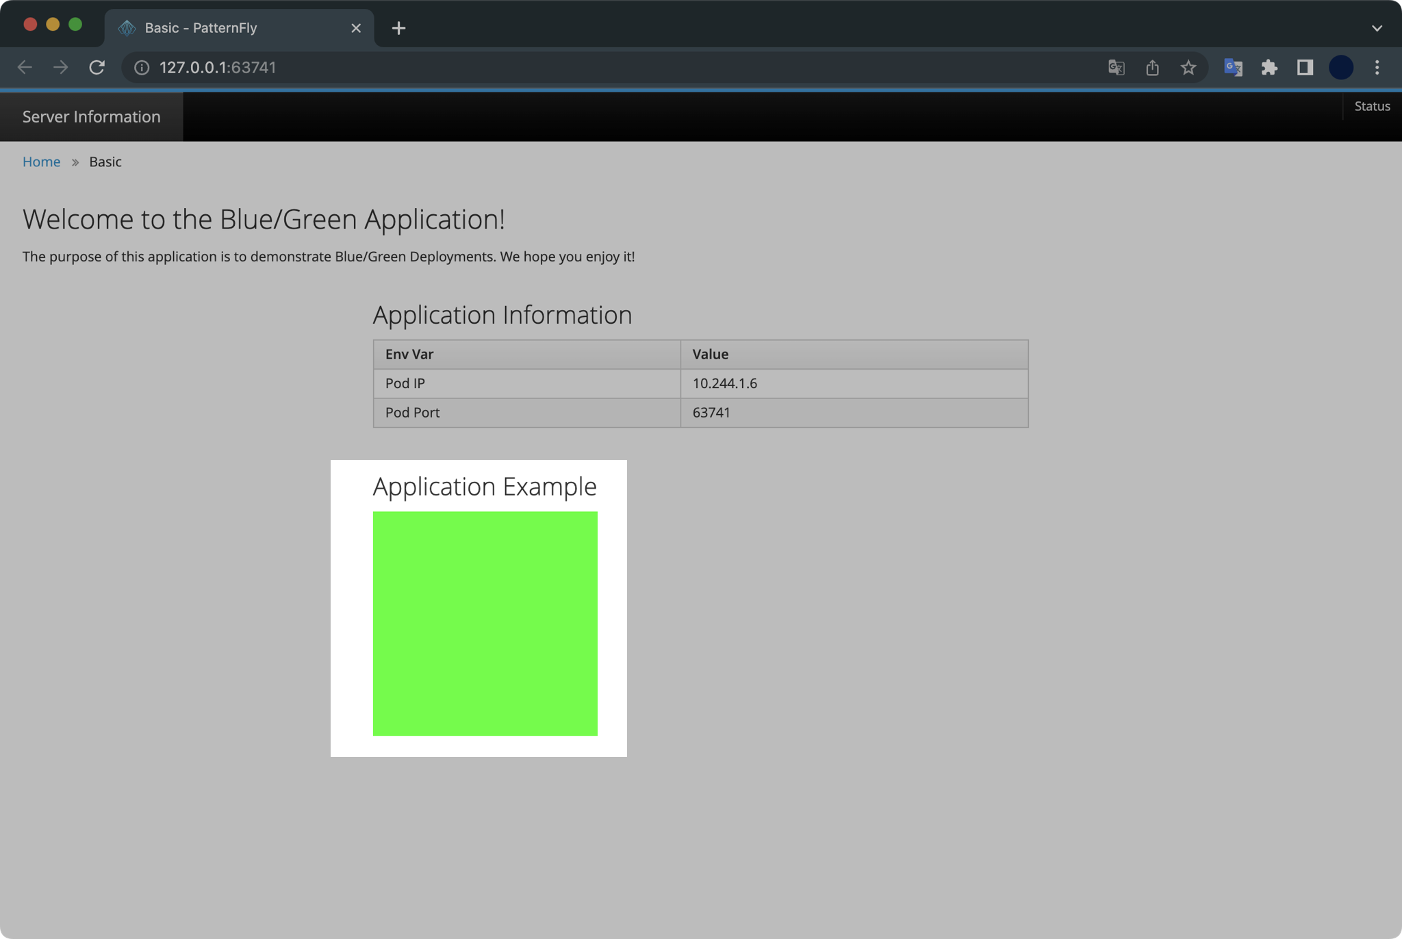Click the browser share/upload icon
1402x939 pixels.
[x=1151, y=67]
